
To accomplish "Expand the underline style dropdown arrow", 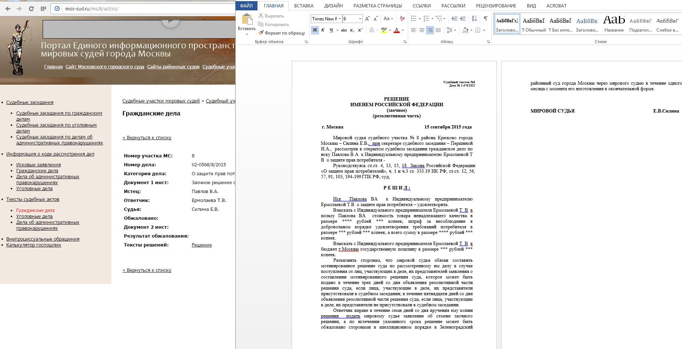I will [x=337, y=30].
